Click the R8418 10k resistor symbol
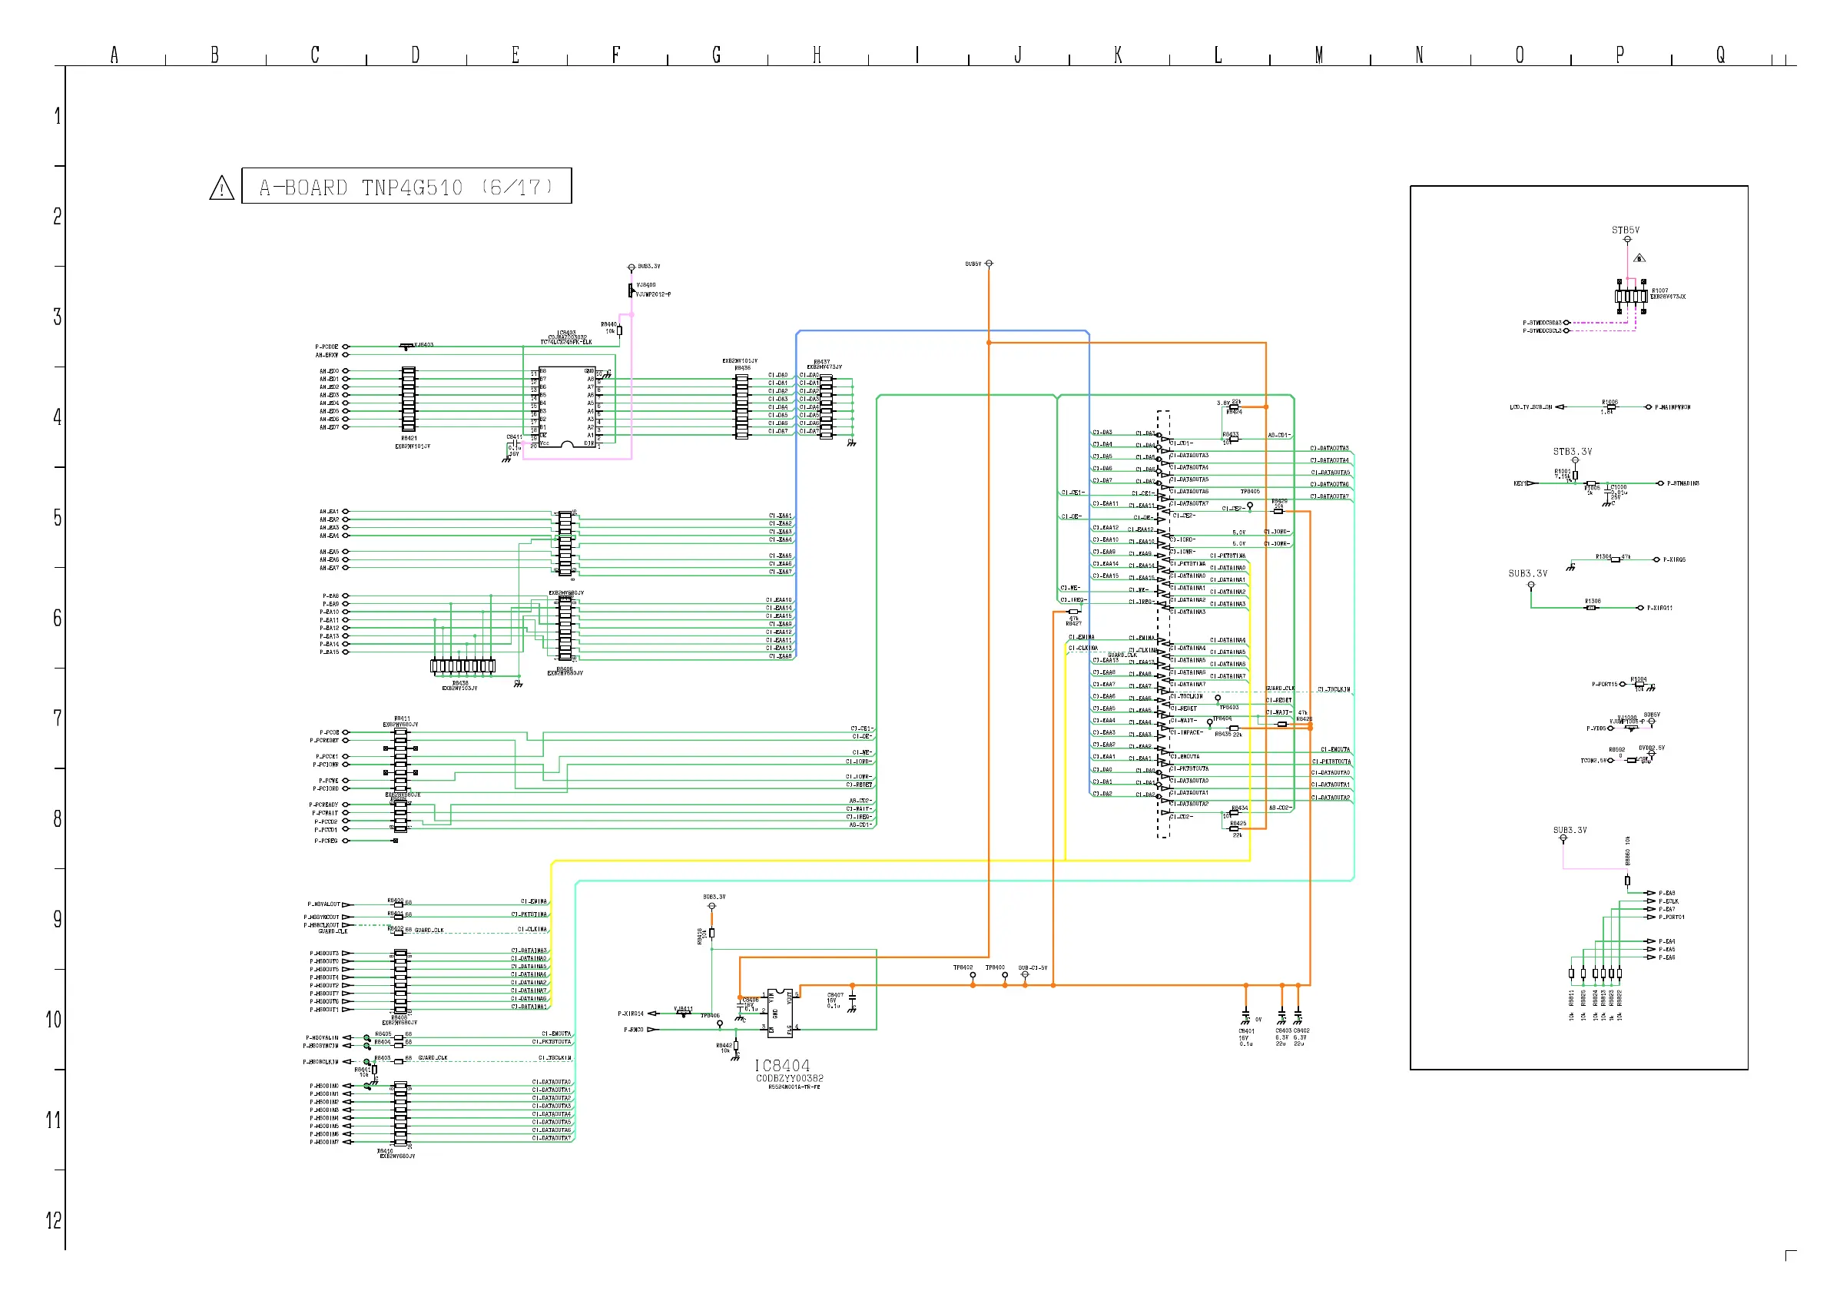Image resolution: width=1830 pixels, height=1294 pixels. [711, 933]
